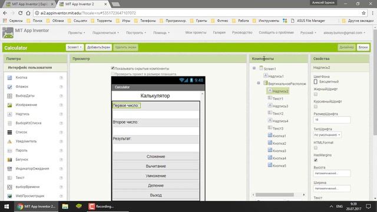Collapse the Screen1 tree node
The width and height of the screenshot is (377, 212).
point(254,68)
